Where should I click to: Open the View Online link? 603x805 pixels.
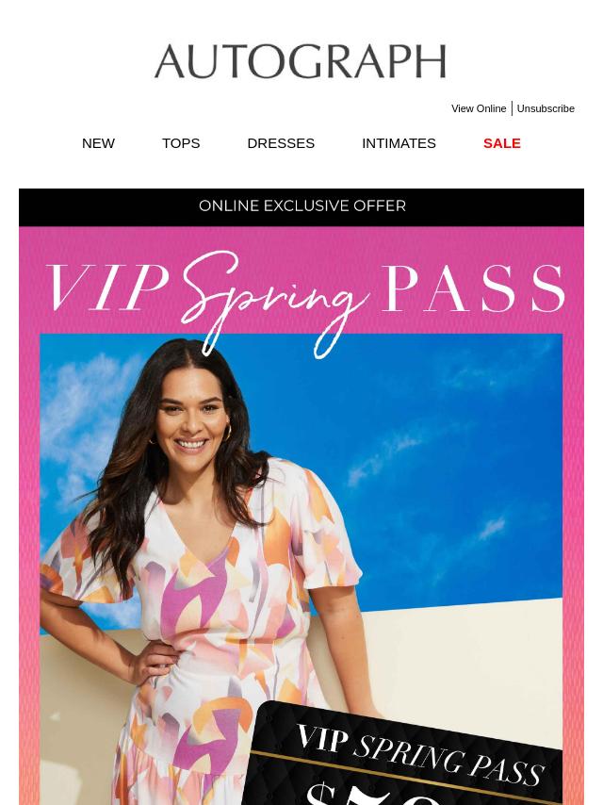479,108
